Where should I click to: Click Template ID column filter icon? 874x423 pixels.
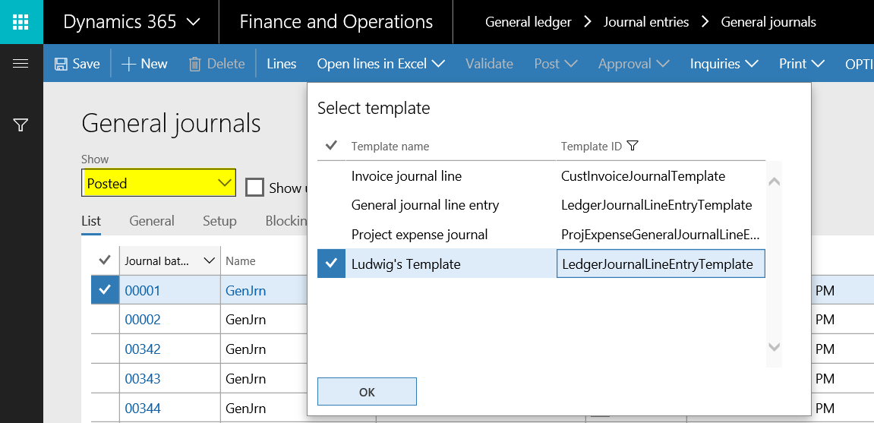pos(633,146)
